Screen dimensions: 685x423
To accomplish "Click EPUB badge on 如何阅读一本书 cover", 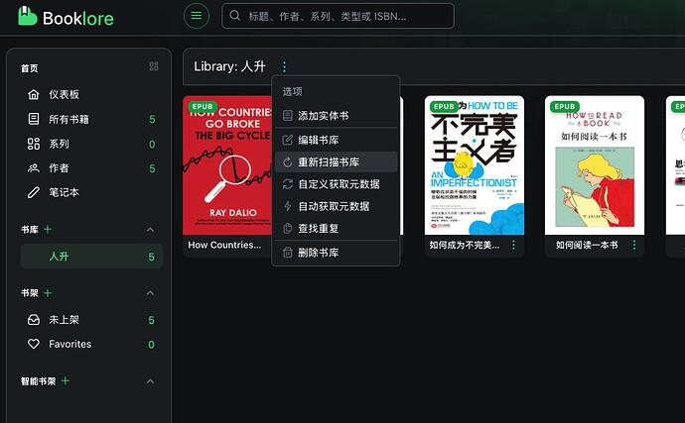I will coord(565,106).
